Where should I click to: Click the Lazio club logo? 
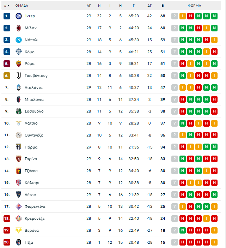pyautogui.click(x=19, y=123)
